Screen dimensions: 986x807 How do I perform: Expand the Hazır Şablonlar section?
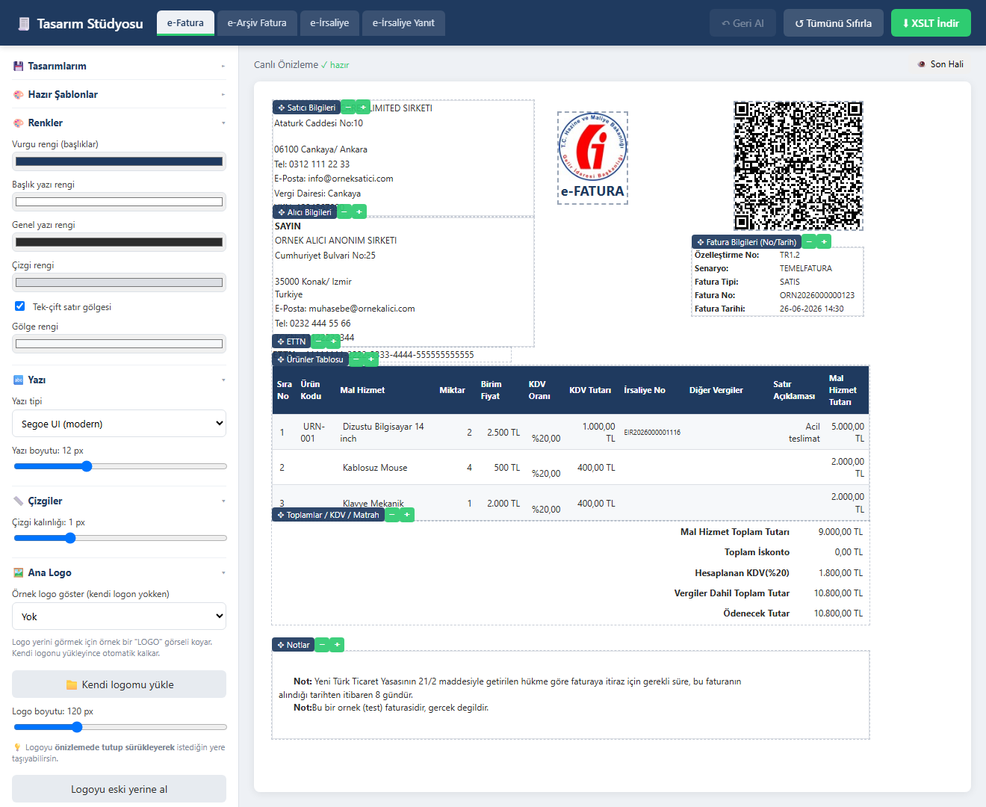[119, 94]
